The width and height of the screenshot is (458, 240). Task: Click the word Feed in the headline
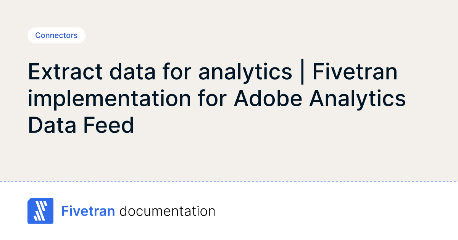(111, 125)
